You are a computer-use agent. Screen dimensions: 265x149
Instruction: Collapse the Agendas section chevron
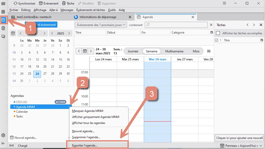[x=70, y=96]
